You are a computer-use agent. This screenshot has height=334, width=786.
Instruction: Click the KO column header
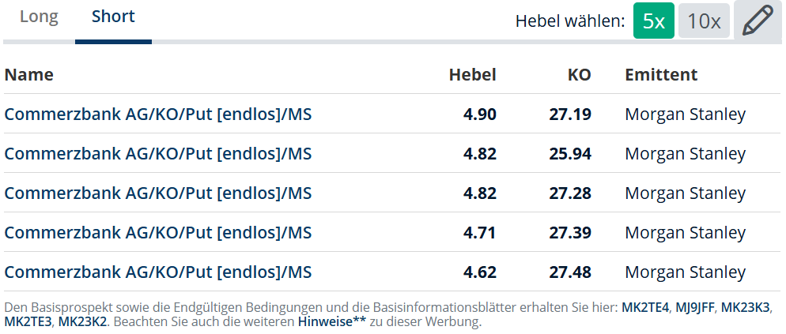[x=579, y=74]
